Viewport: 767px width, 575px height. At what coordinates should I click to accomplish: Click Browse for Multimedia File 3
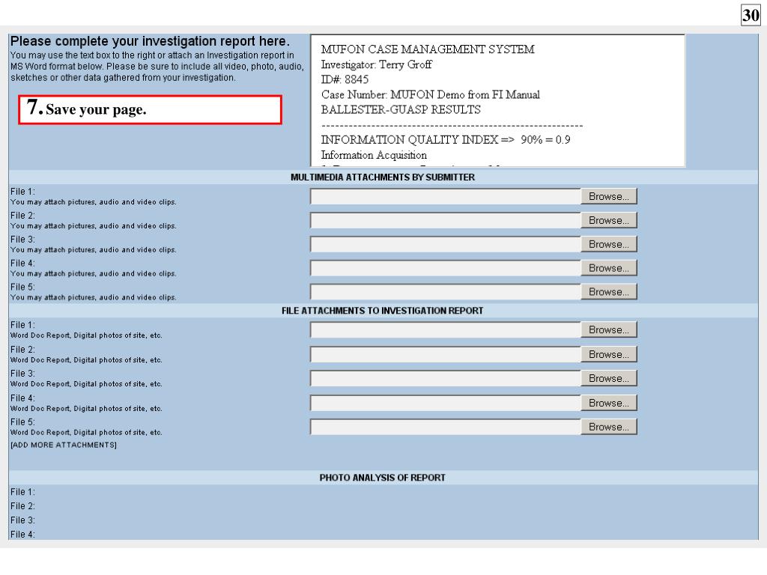tap(608, 245)
